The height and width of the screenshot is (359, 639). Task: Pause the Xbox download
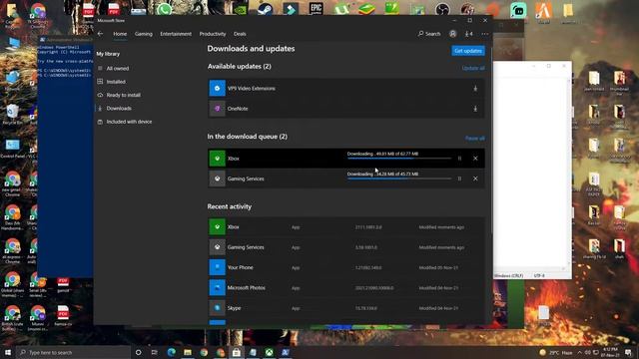[x=459, y=159]
